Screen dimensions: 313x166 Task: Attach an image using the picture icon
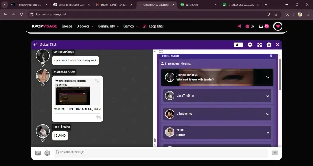point(38,153)
